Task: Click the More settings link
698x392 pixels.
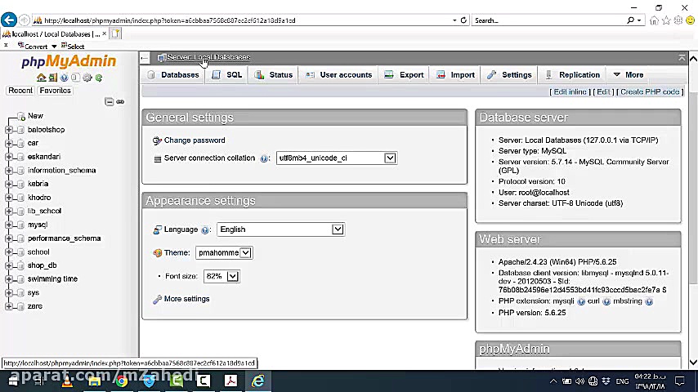Action: tap(186, 299)
